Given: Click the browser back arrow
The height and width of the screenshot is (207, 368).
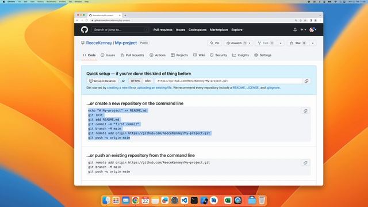Looking at the screenshot, I should click(x=77, y=21).
